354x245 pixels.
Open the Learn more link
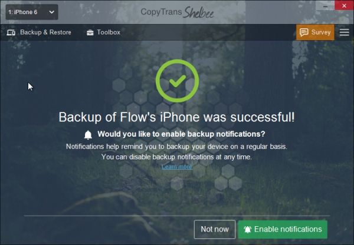point(177,167)
